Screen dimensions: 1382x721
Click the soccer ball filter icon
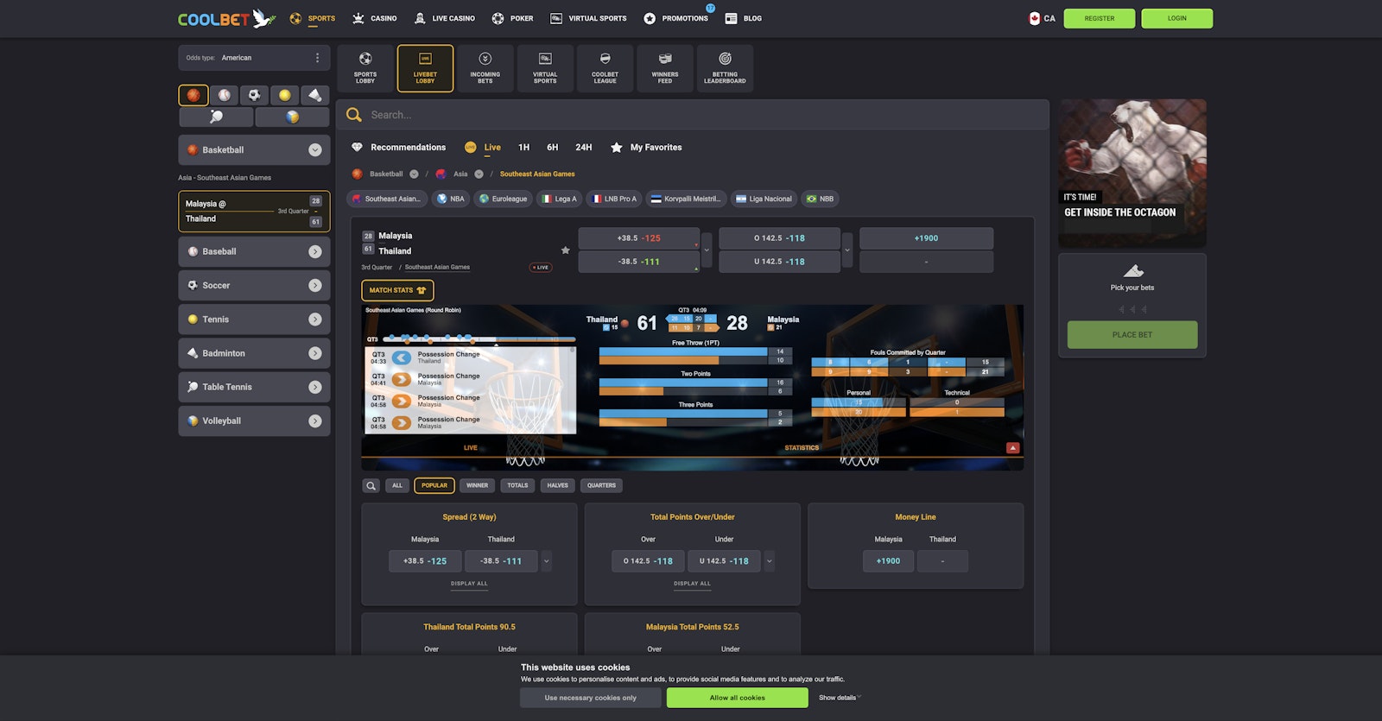254,95
